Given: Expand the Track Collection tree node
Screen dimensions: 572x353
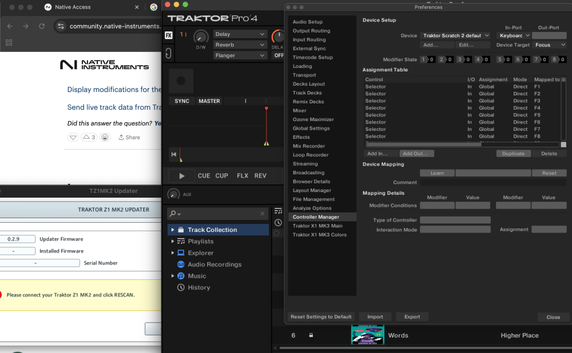Looking at the screenshot, I should pos(173,230).
